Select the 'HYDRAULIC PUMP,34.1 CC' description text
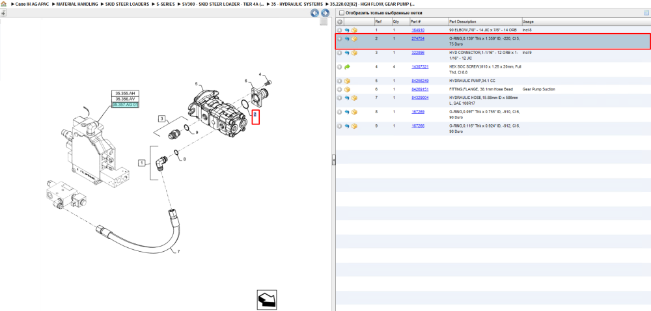The height and width of the screenshot is (311, 651). click(x=473, y=81)
